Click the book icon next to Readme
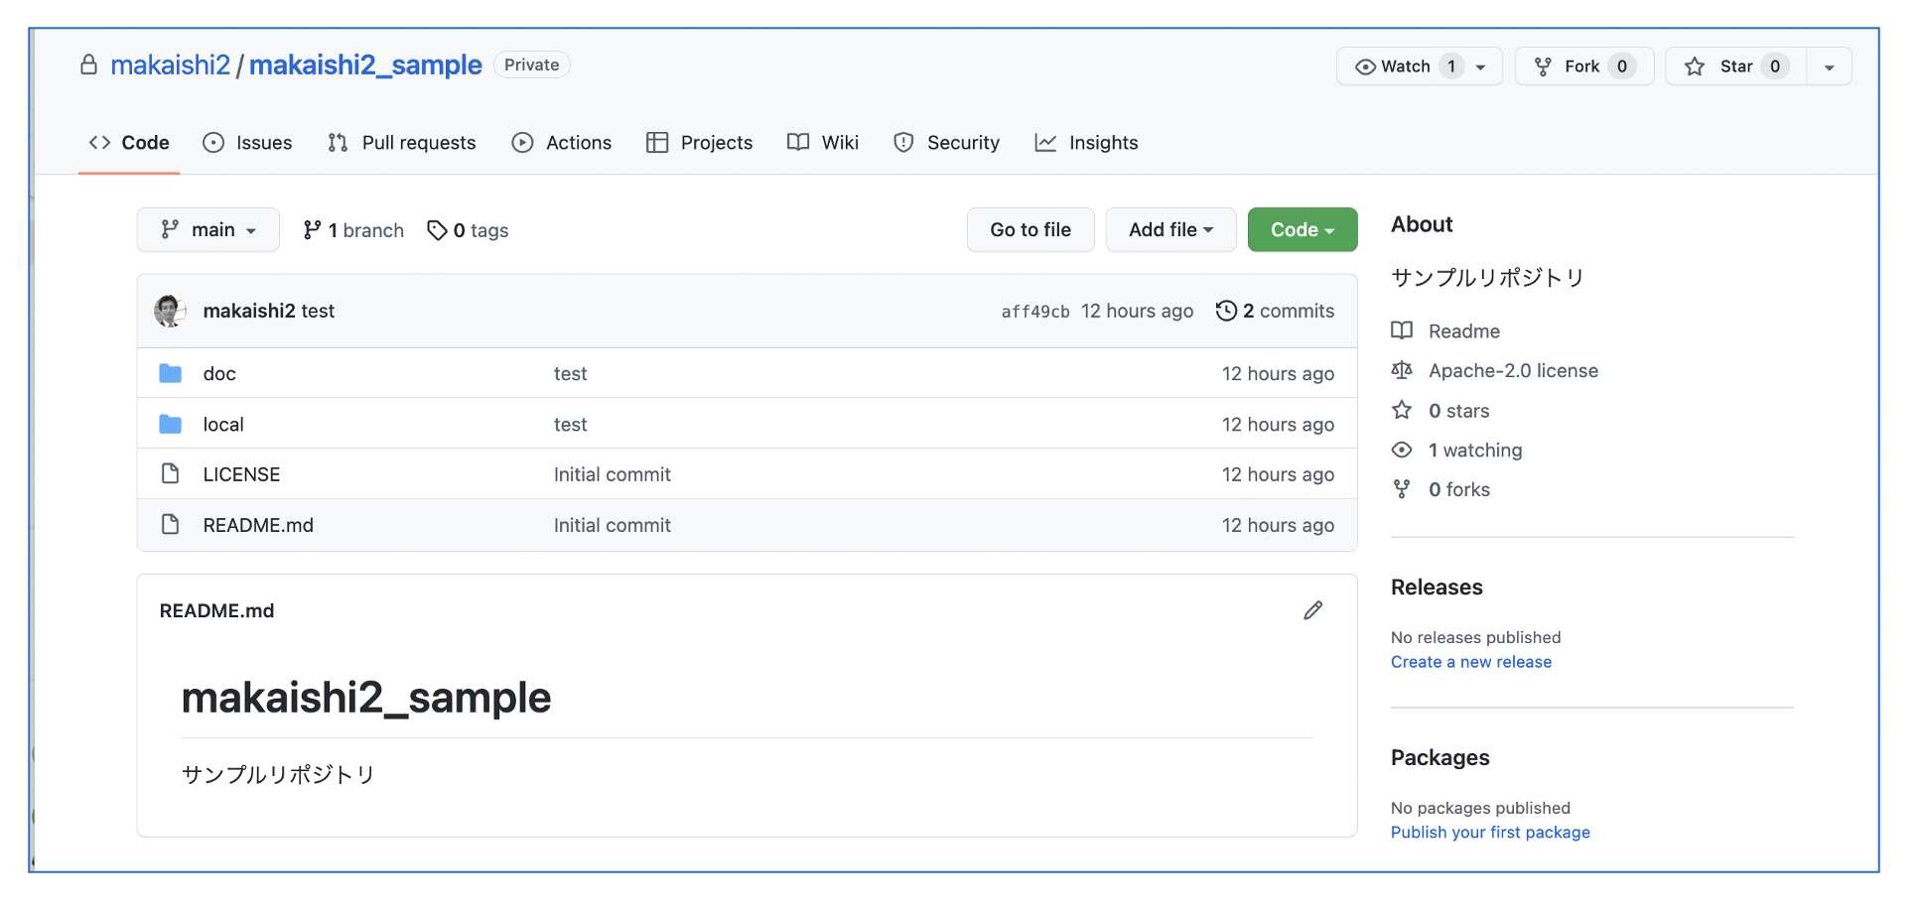This screenshot has width=1922, height=909. 1402,330
